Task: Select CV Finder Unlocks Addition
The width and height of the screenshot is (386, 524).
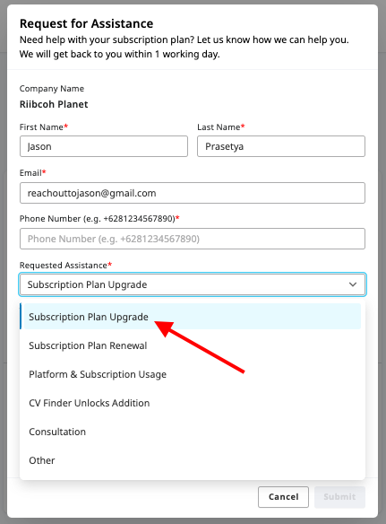Action: 193,403
